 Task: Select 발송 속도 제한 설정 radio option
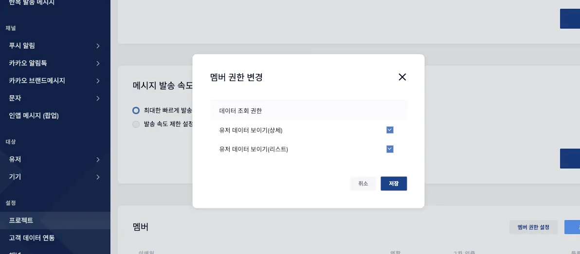tap(136, 124)
